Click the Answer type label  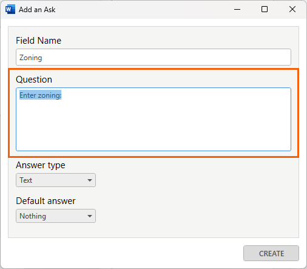[x=41, y=165]
